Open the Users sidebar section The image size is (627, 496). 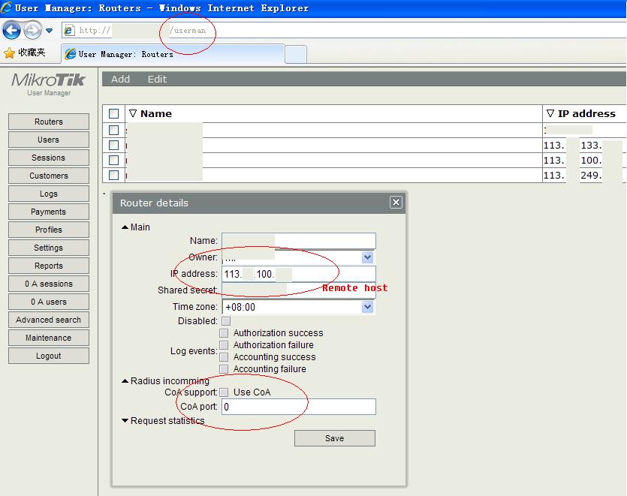[x=49, y=140]
